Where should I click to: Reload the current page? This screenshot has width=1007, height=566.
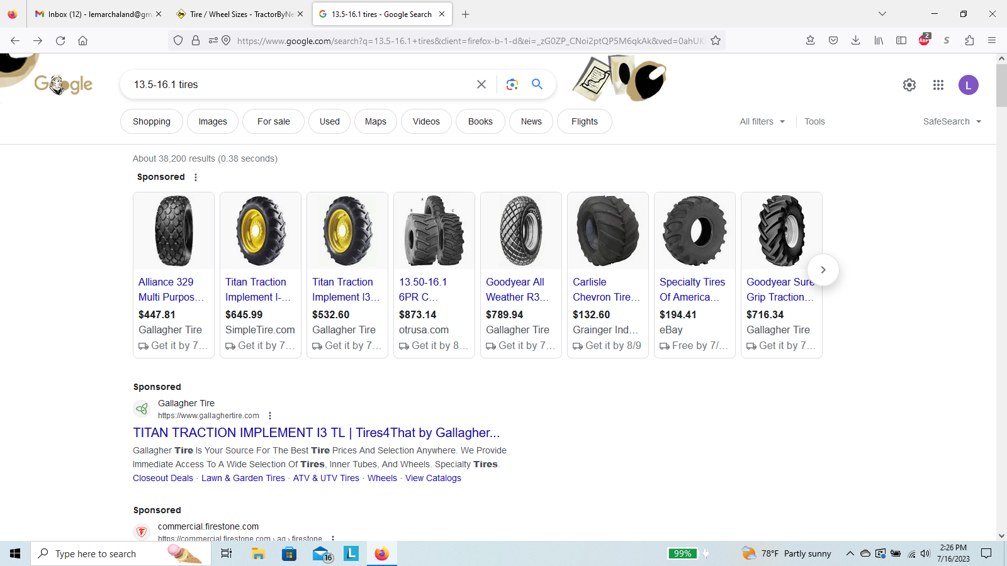pyautogui.click(x=60, y=40)
